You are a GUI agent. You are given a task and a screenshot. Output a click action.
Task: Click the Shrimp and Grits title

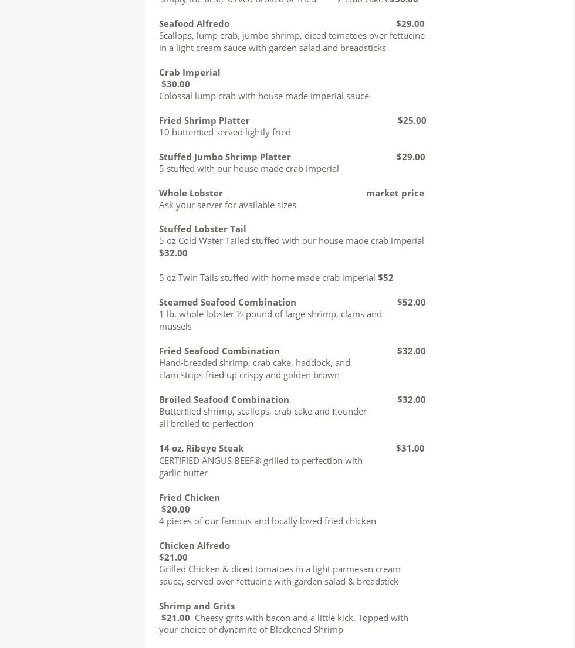click(x=197, y=606)
